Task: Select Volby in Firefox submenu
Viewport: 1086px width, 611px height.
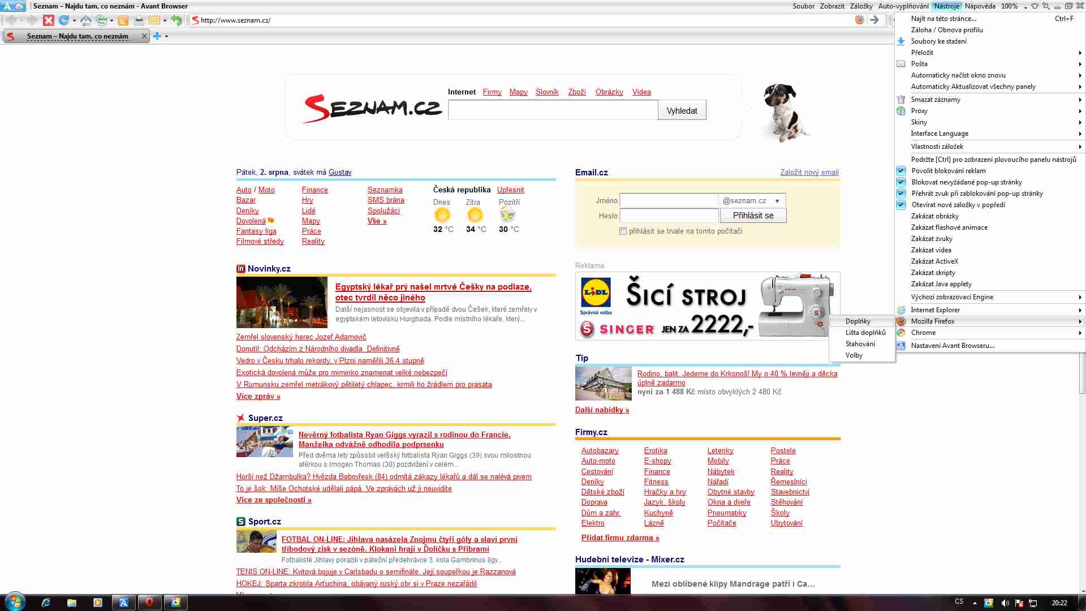Action: click(862, 355)
